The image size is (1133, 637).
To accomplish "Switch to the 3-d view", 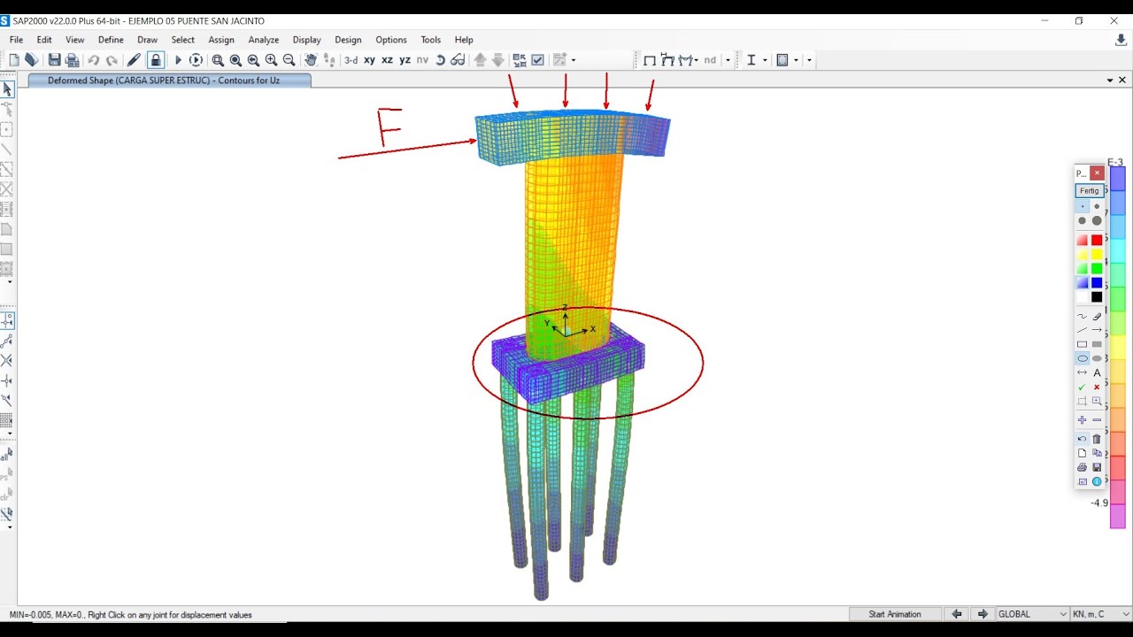I will [x=351, y=60].
